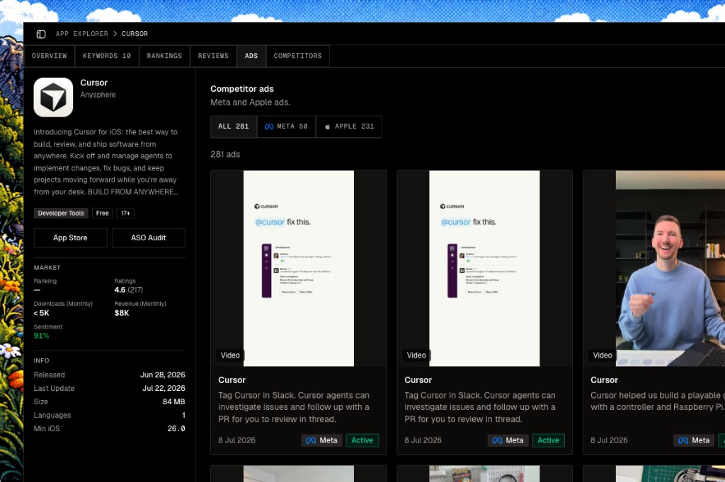Click Cursor title on first ad card
Screen dimensions: 725x482
point(232,380)
